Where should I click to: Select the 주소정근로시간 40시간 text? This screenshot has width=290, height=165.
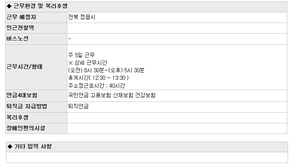click(x=96, y=85)
